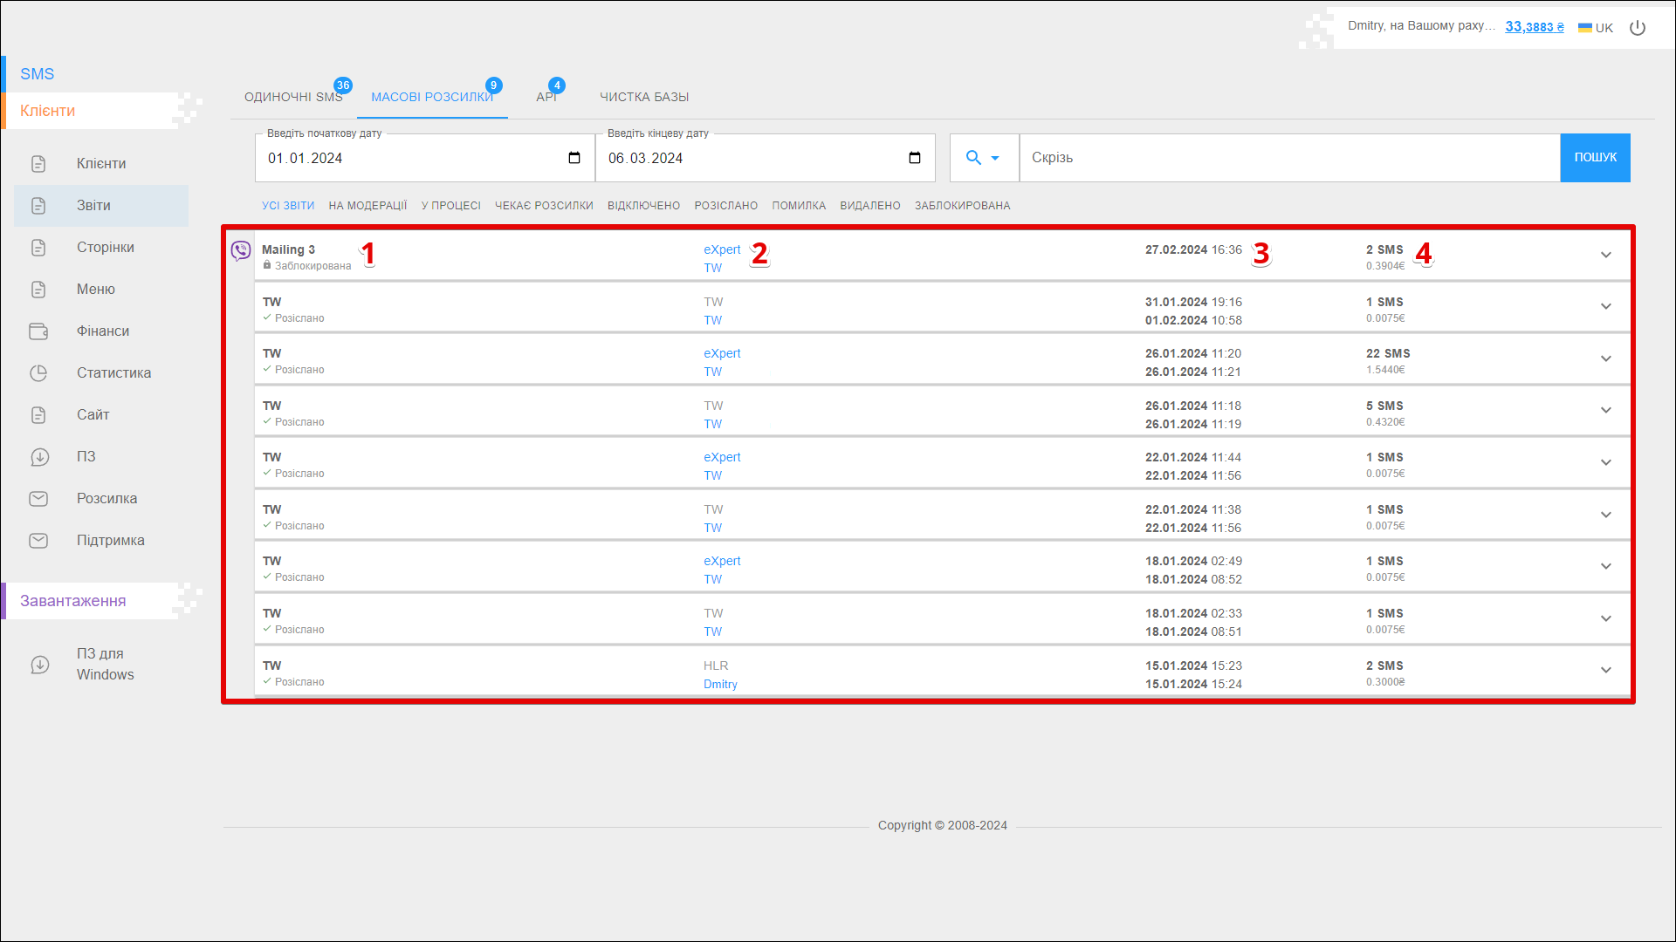Screen dimensions: 1676x942
Task: Click the Viber icon beside Mailing 3
Action: click(x=240, y=251)
